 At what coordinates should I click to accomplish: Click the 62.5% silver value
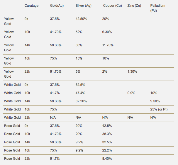[x=80, y=85]
